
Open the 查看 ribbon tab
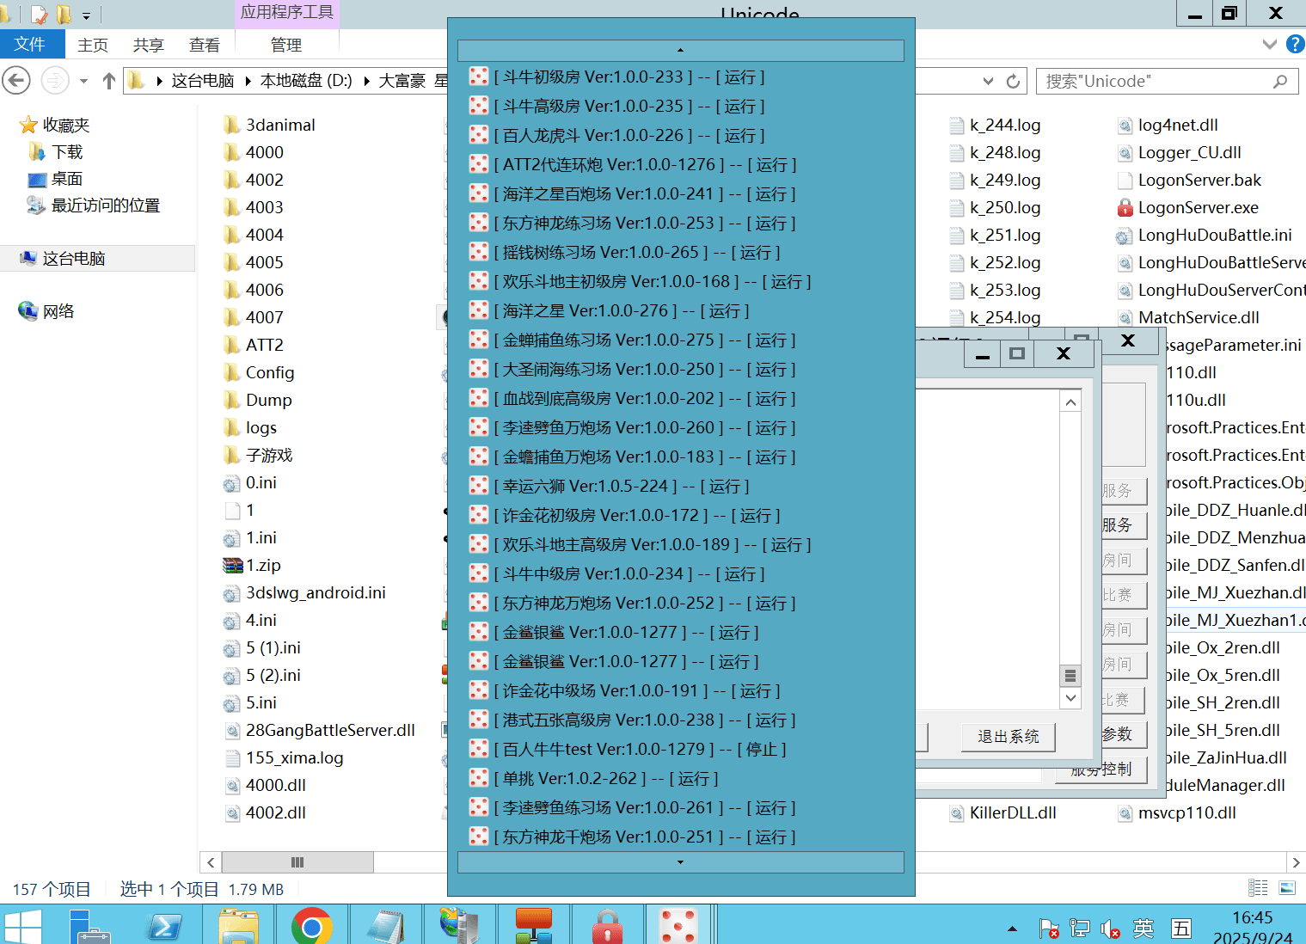205,45
